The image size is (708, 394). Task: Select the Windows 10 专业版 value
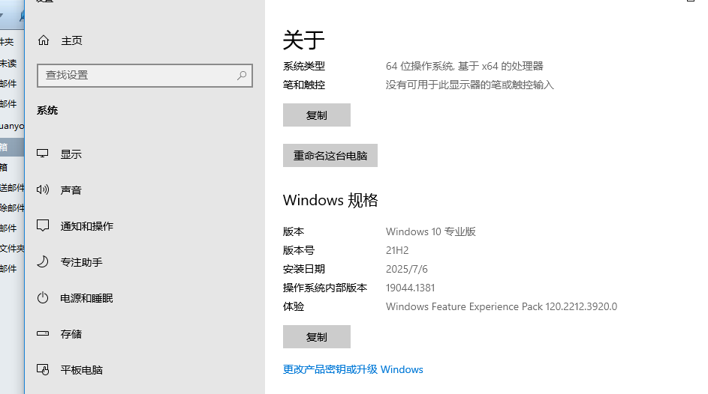[x=431, y=231]
